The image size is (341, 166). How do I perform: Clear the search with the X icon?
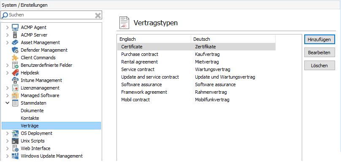pyautogui.click(x=98, y=15)
